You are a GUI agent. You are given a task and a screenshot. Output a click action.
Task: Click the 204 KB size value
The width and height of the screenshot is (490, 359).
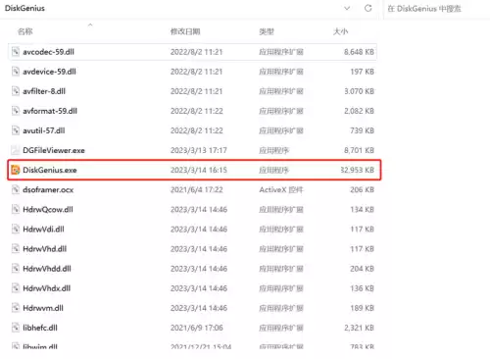[363, 269]
